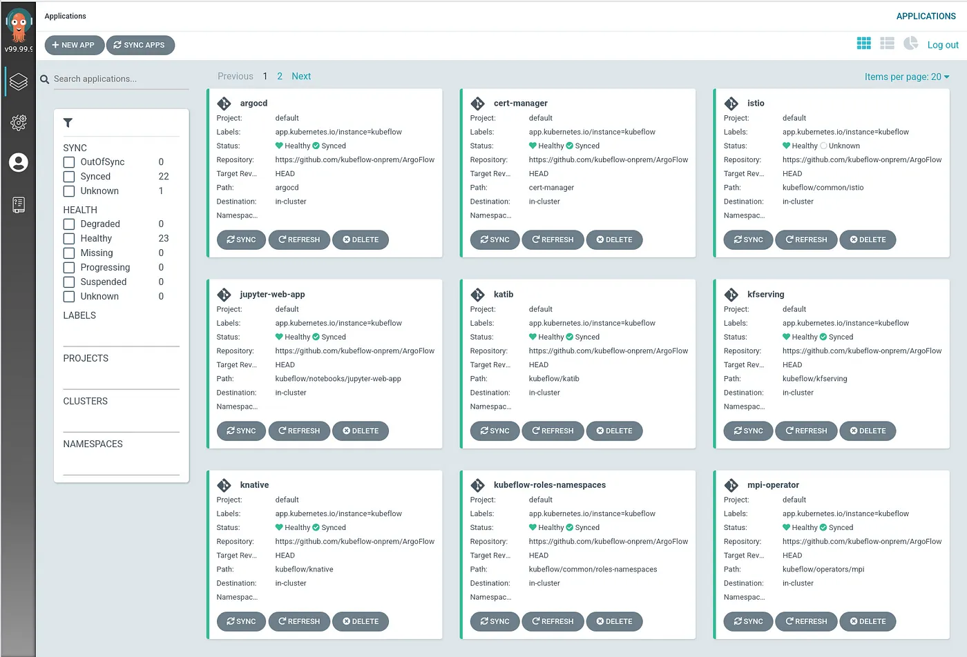The width and height of the screenshot is (967, 657).
Task: Click the search magnifier icon
Action: click(44, 79)
